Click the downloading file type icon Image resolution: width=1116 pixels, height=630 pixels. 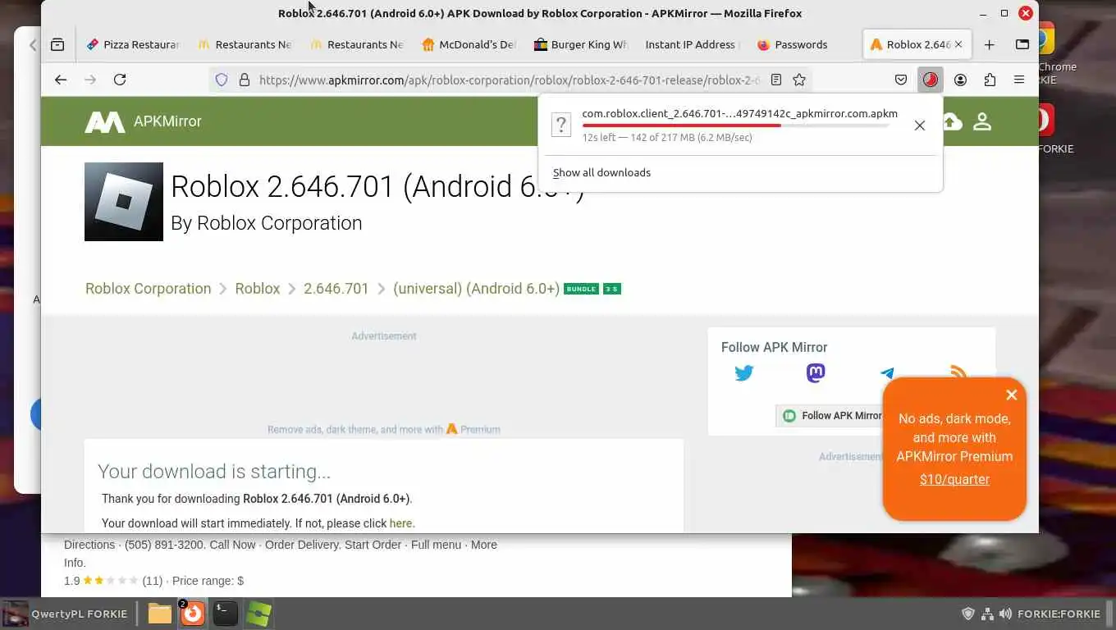[561, 125]
